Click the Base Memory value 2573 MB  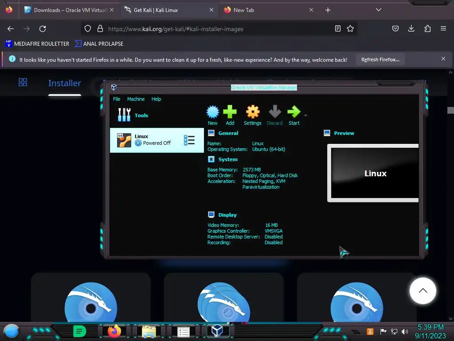252,170
